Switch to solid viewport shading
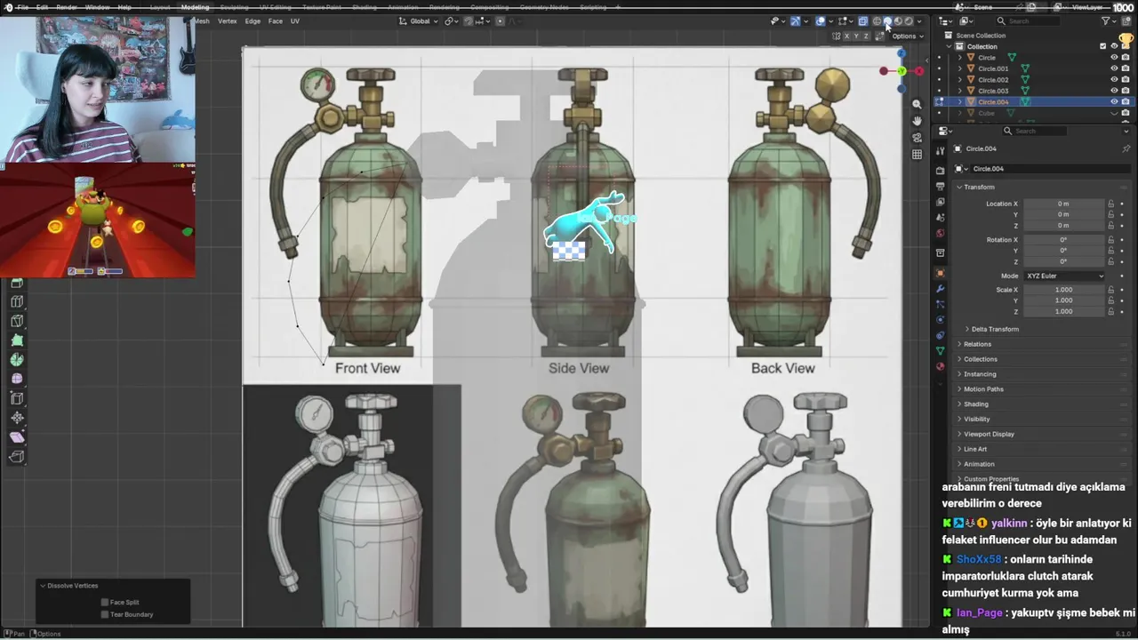 887,20
